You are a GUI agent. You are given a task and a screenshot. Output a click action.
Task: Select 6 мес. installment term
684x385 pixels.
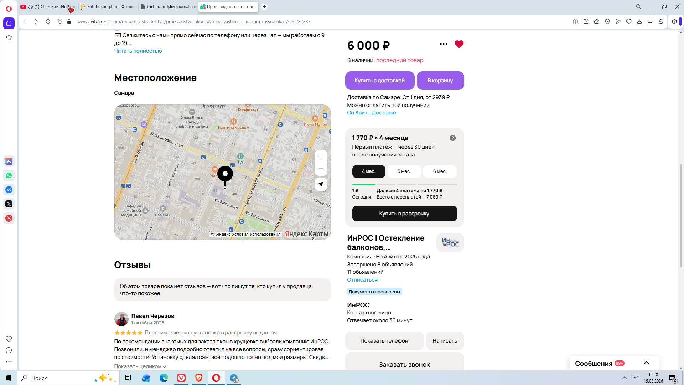(x=439, y=171)
